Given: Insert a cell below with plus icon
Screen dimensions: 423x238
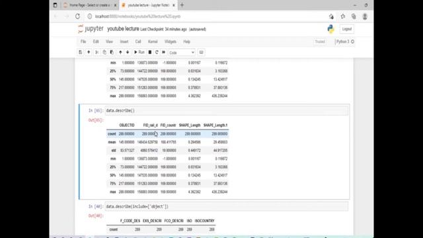Looking at the screenshot, I should 89,52.
